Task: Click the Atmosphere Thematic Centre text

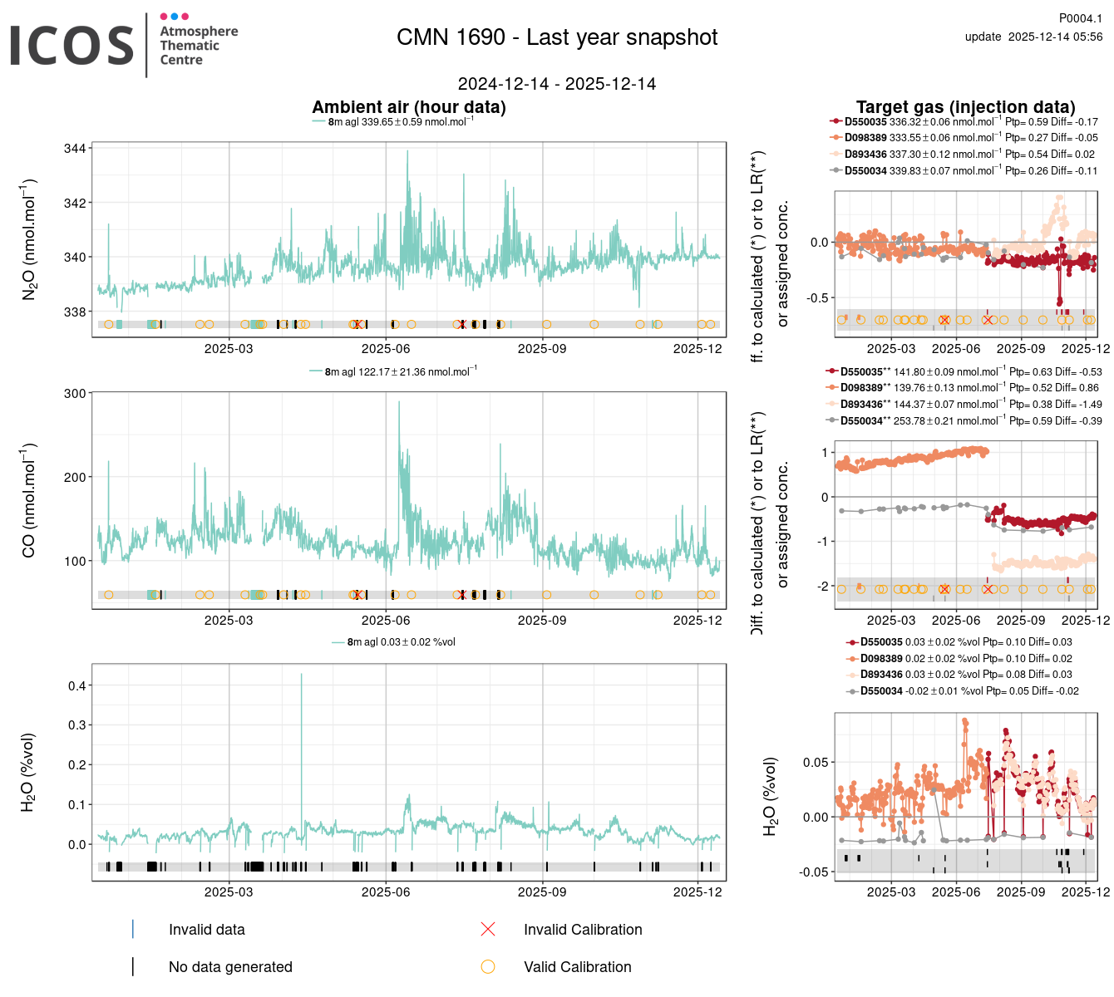Action: point(199,46)
